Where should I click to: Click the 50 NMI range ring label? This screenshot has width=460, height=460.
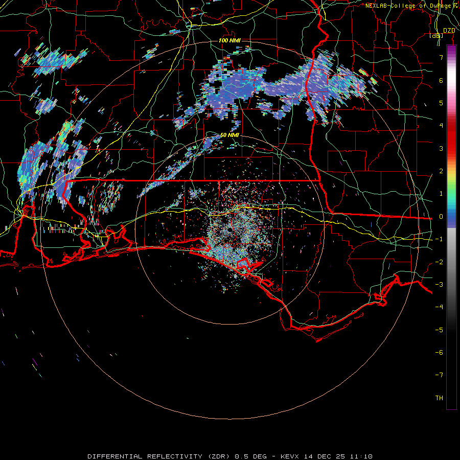(x=229, y=135)
